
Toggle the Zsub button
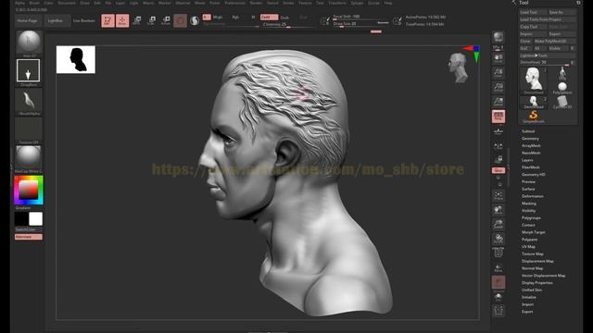click(284, 18)
